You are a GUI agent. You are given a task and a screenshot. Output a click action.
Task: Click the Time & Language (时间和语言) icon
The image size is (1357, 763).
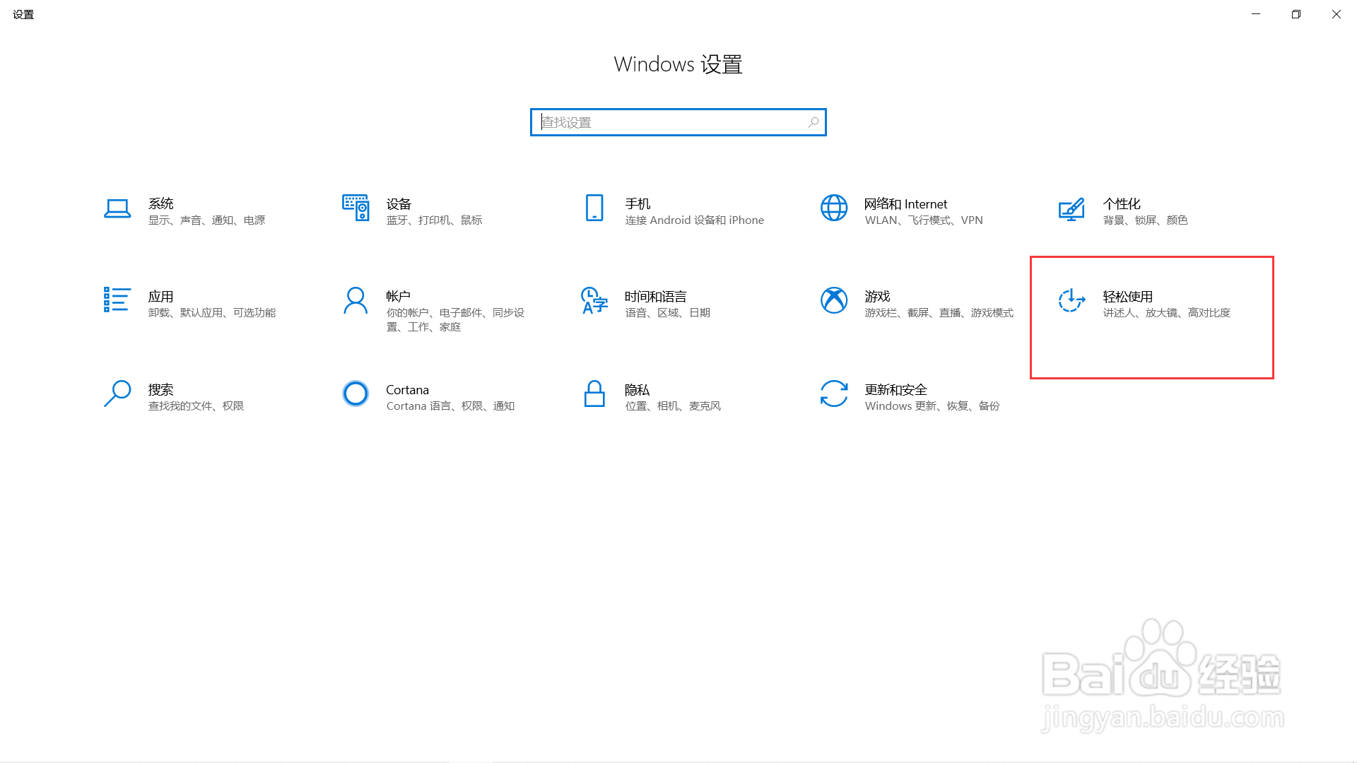594,300
